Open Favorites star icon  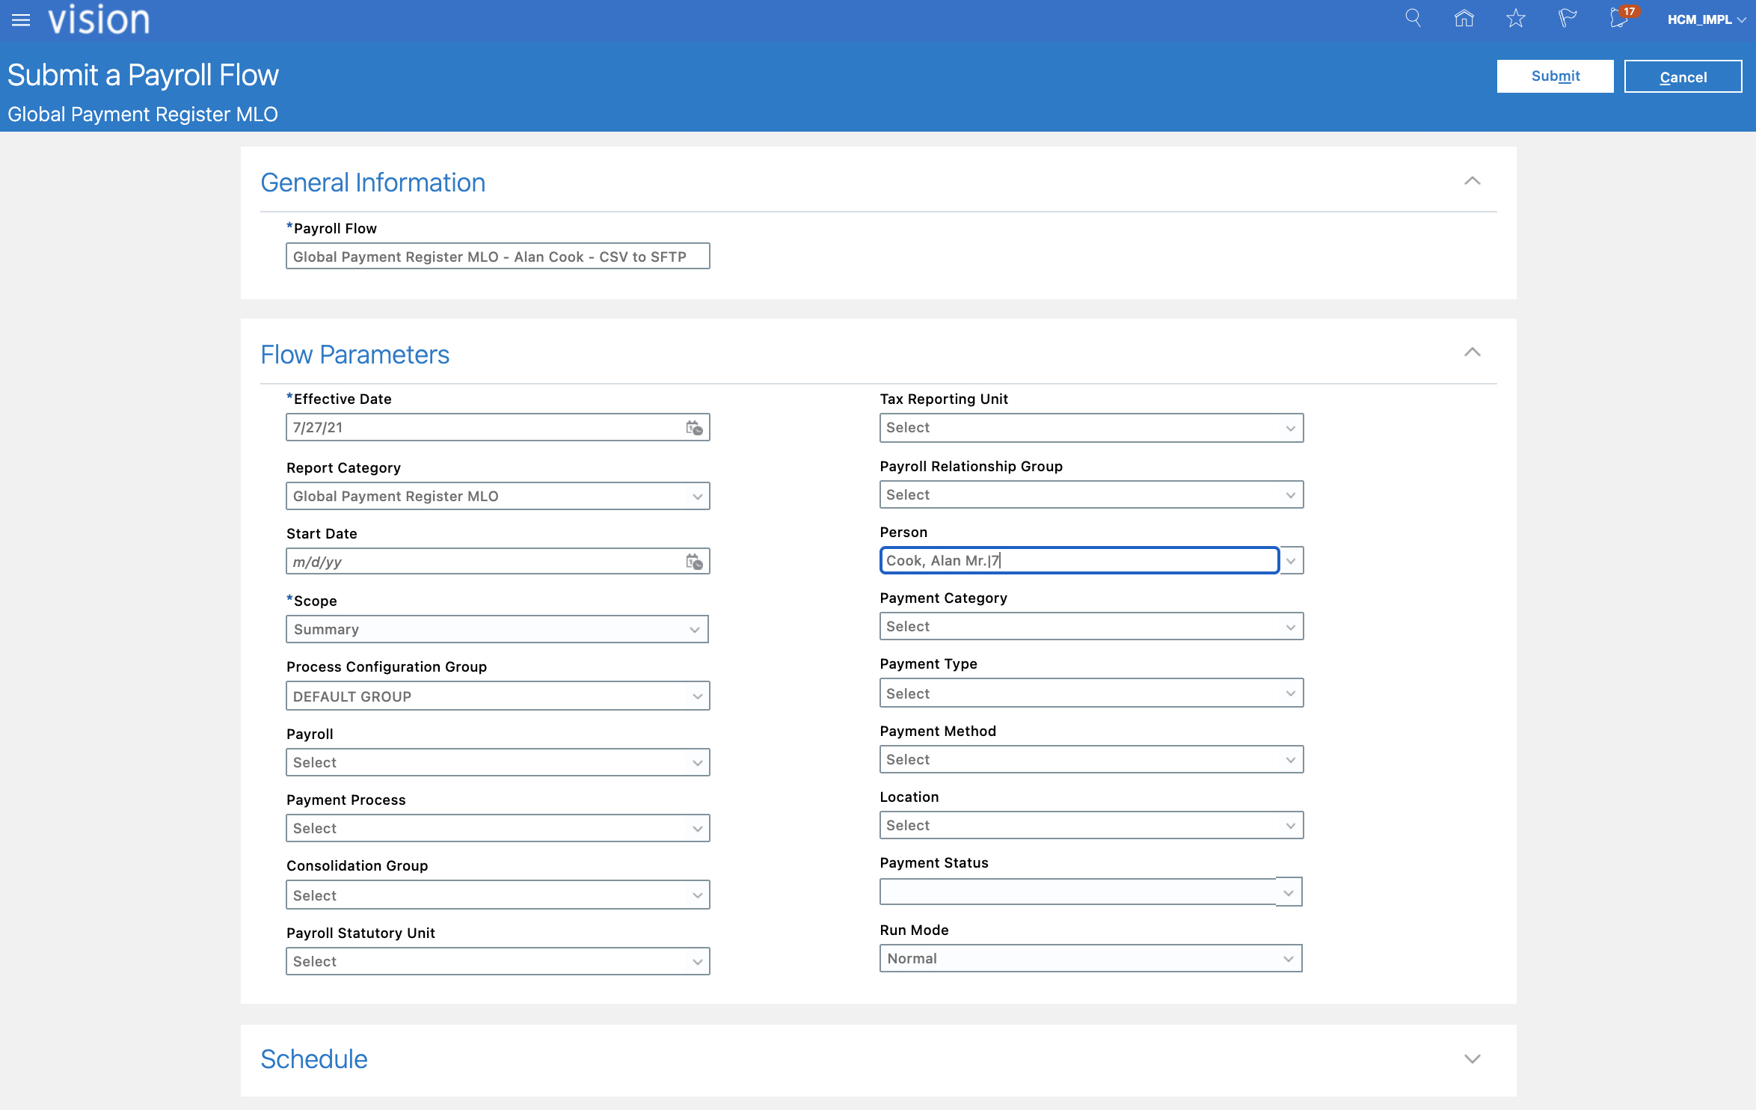click(x=1515, y=18)
